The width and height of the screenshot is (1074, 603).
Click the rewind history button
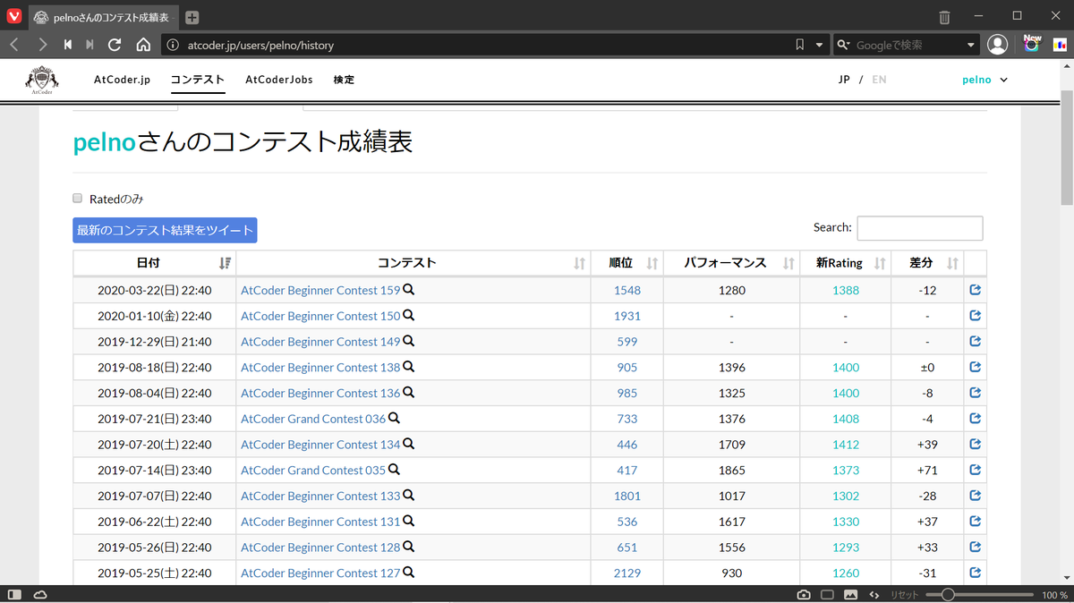pyautogui.click(x=67, y=44)
